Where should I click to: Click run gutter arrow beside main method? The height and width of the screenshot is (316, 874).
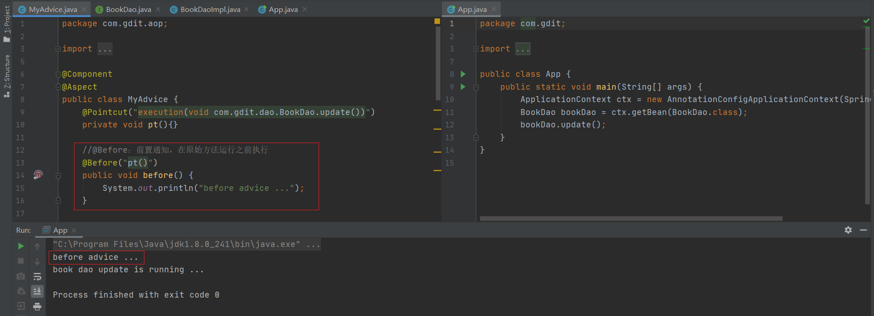tap(463, 86)
